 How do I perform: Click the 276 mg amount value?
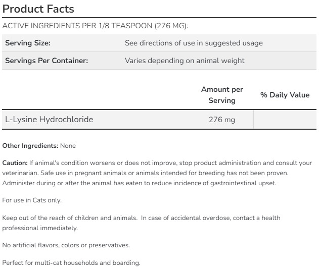pyautogui.click(x=222, y=120)
